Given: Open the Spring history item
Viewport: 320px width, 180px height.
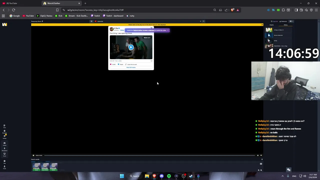Looking at the screenshot, I should coord(278,40).
